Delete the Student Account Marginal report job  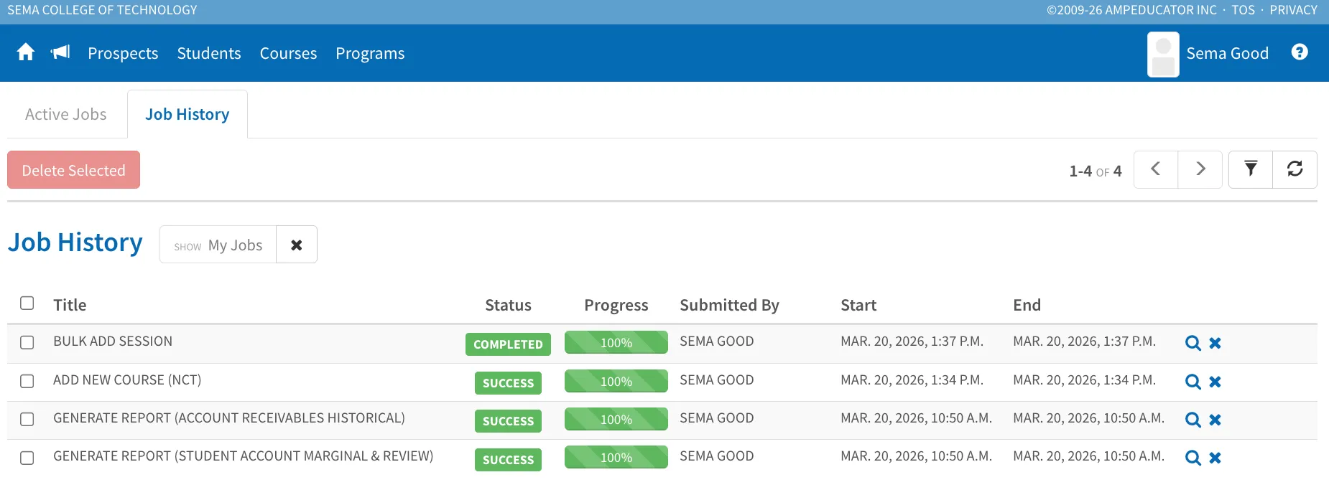pos(1215,458)
